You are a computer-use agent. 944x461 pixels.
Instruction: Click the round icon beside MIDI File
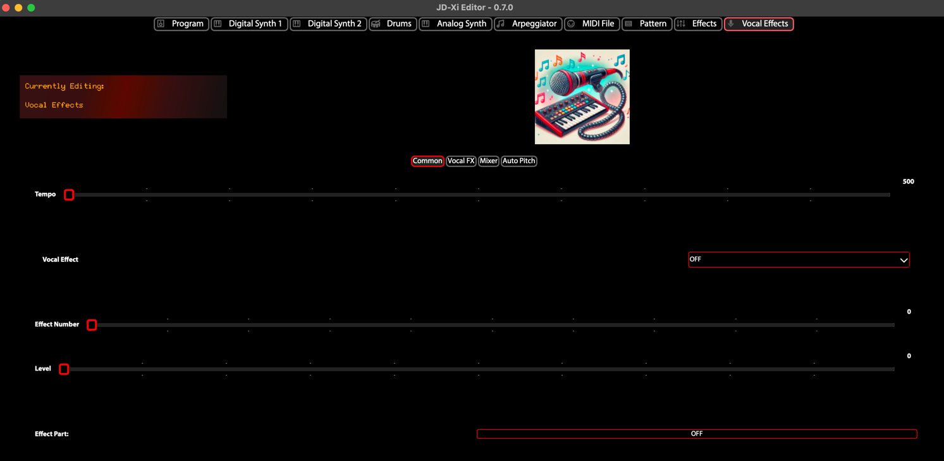coord(572,24)
